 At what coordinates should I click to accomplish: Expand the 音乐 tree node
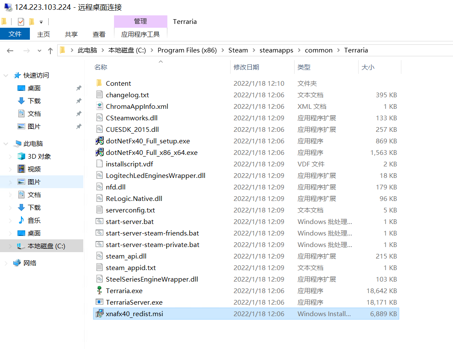(10, 221)
